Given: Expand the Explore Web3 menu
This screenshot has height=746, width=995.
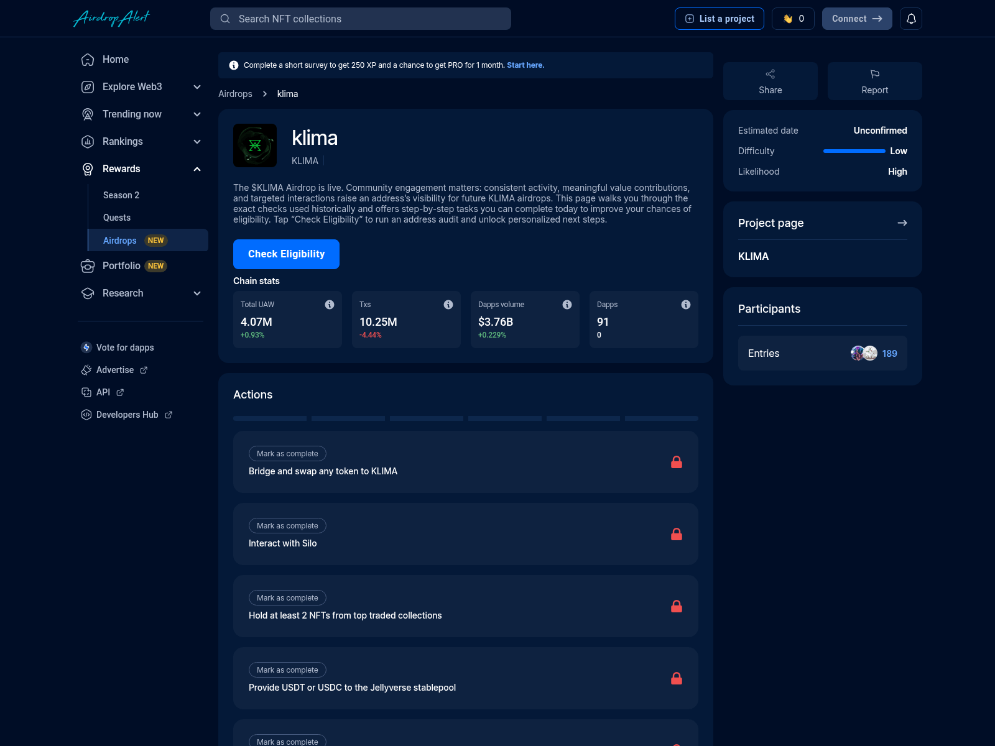Looking at the screenshot, I should [197, 87].
